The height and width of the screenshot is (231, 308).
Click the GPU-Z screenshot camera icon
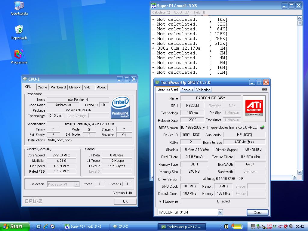264,89
